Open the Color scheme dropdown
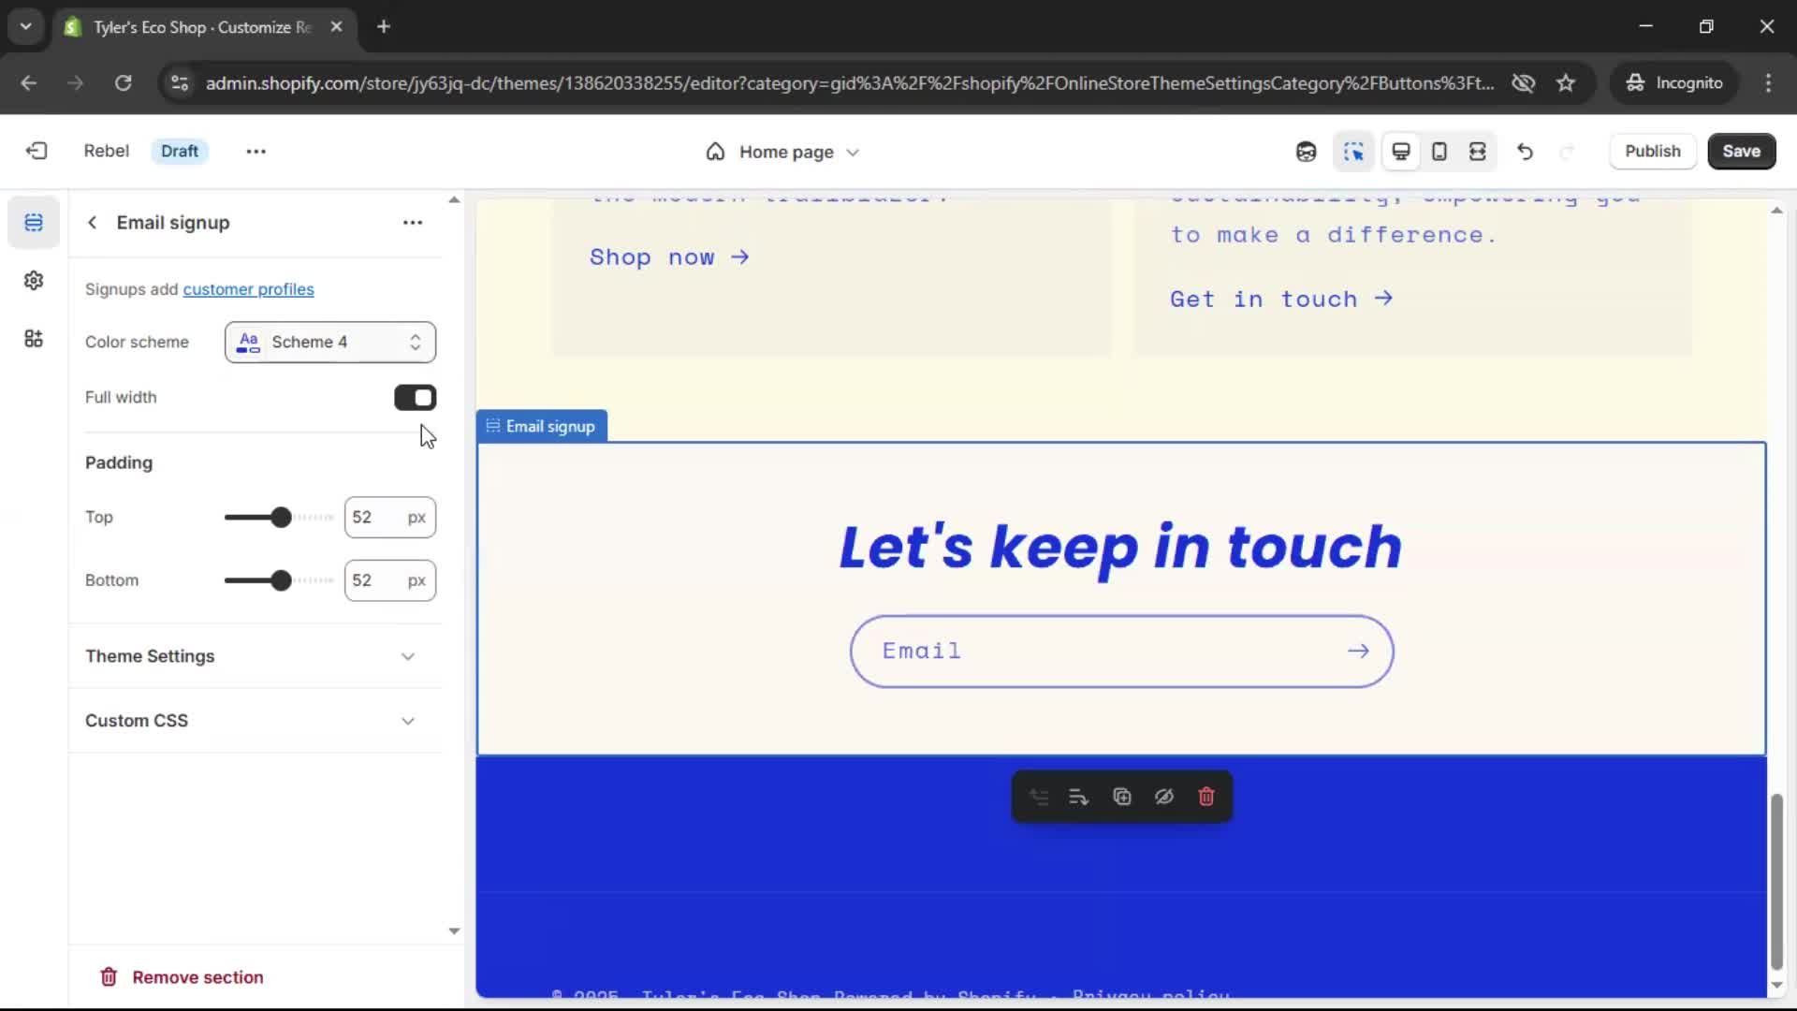The image size is (1797, 1011). point(329,343)
